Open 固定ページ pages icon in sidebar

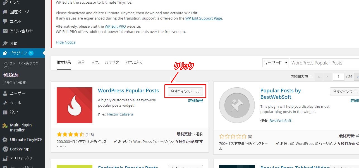pos(5,12)
